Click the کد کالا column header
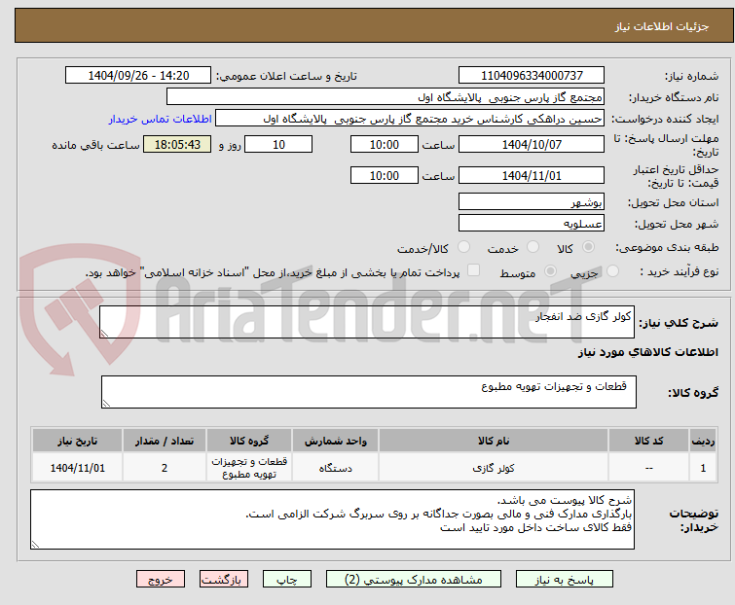Screen dimensions: 735x605 (648, 441)
